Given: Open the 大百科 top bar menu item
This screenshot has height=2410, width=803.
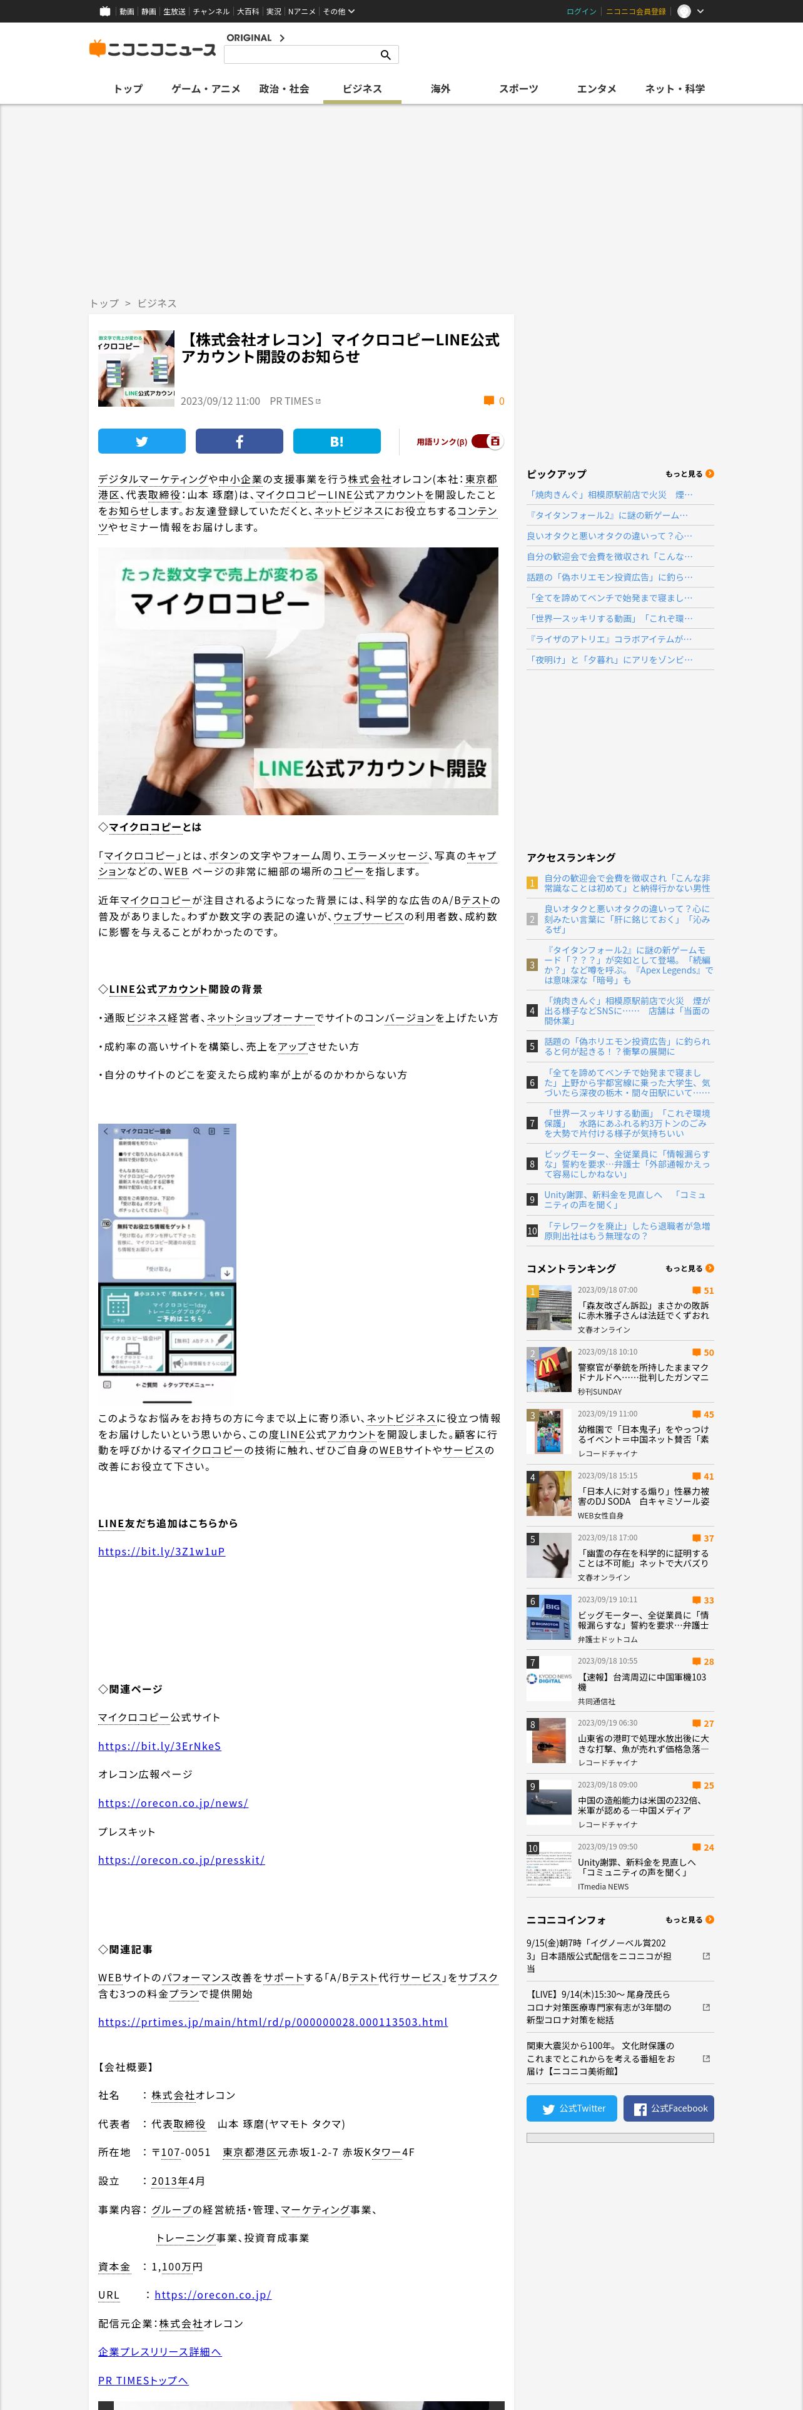Looking at the screenshot, I should pyautogui.click(x=248, y=11).
